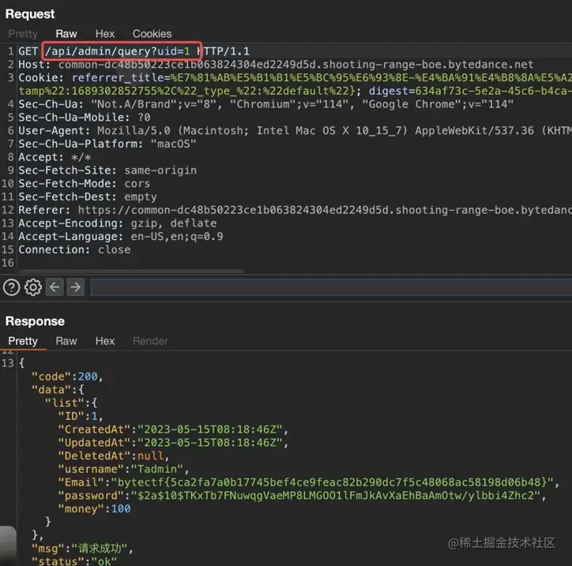
Task: Click the "msg":"请求成功" line
Action: tap(82, 549)
